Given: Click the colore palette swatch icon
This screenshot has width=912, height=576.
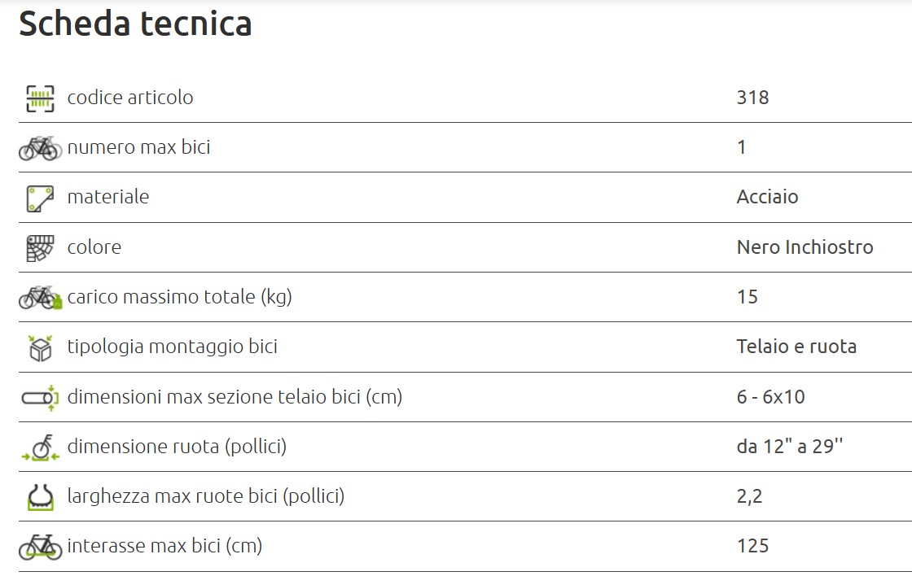Looking at the screenshot, I should tap(40, 248).
